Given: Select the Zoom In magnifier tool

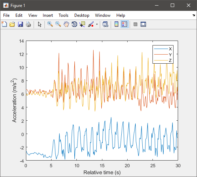Looking at the screenshot, I should pos(50,24).
